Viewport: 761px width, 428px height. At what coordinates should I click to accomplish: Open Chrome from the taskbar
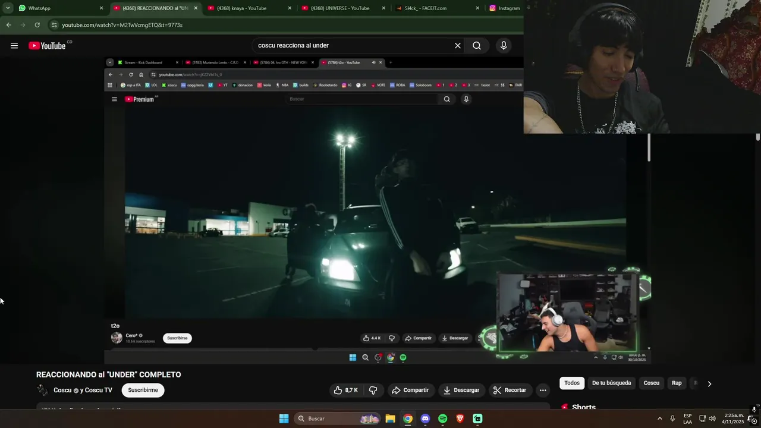(x=408, y=418)
